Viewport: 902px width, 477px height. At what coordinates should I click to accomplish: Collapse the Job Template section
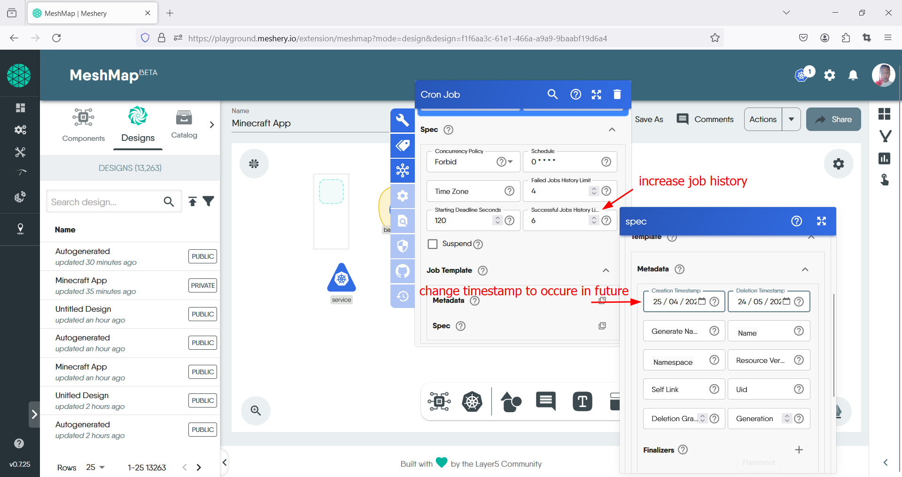coord(606,270)
